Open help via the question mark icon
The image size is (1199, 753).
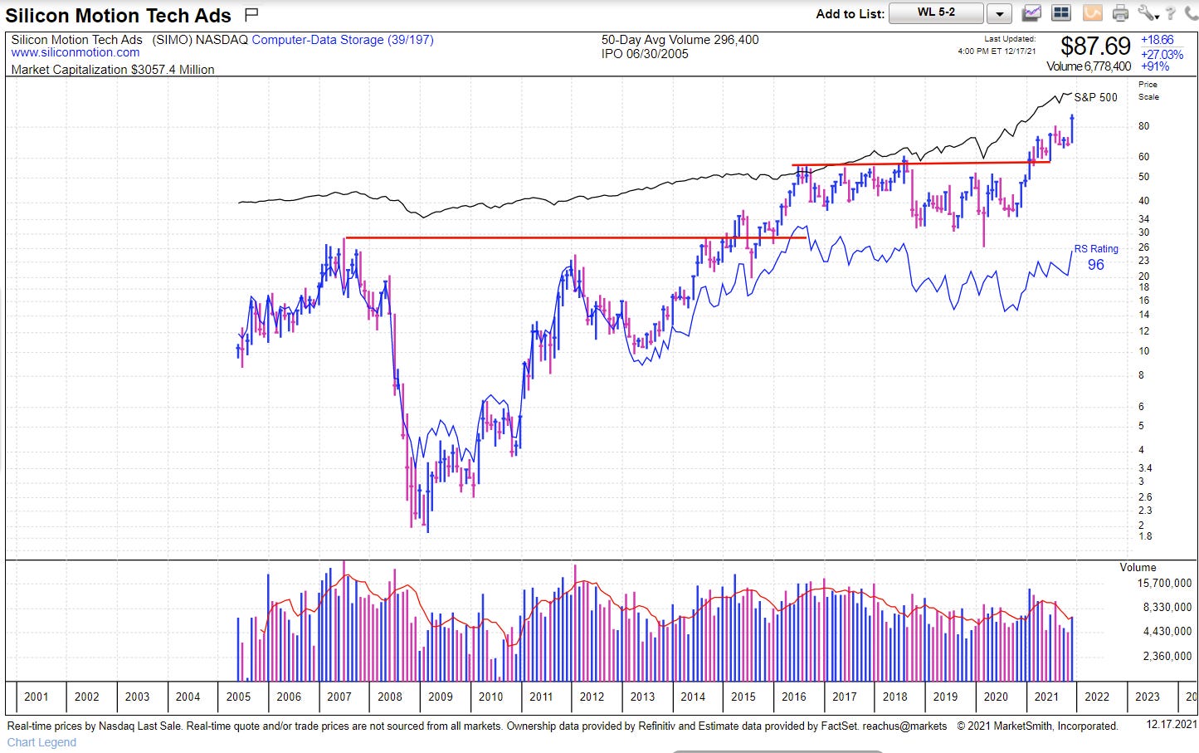[1170, 12]
